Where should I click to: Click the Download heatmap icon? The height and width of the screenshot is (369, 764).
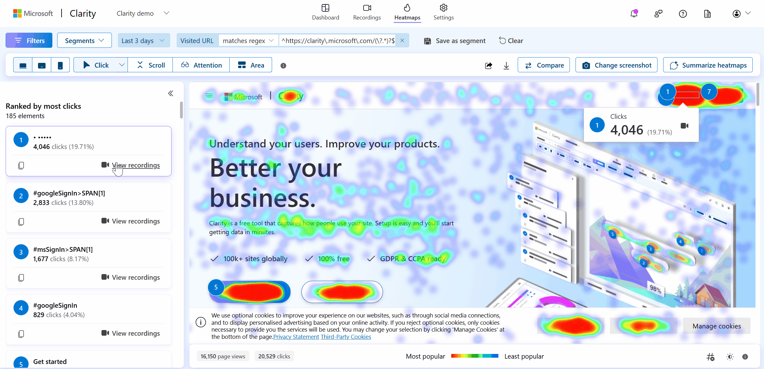click(x=506, y=65)
